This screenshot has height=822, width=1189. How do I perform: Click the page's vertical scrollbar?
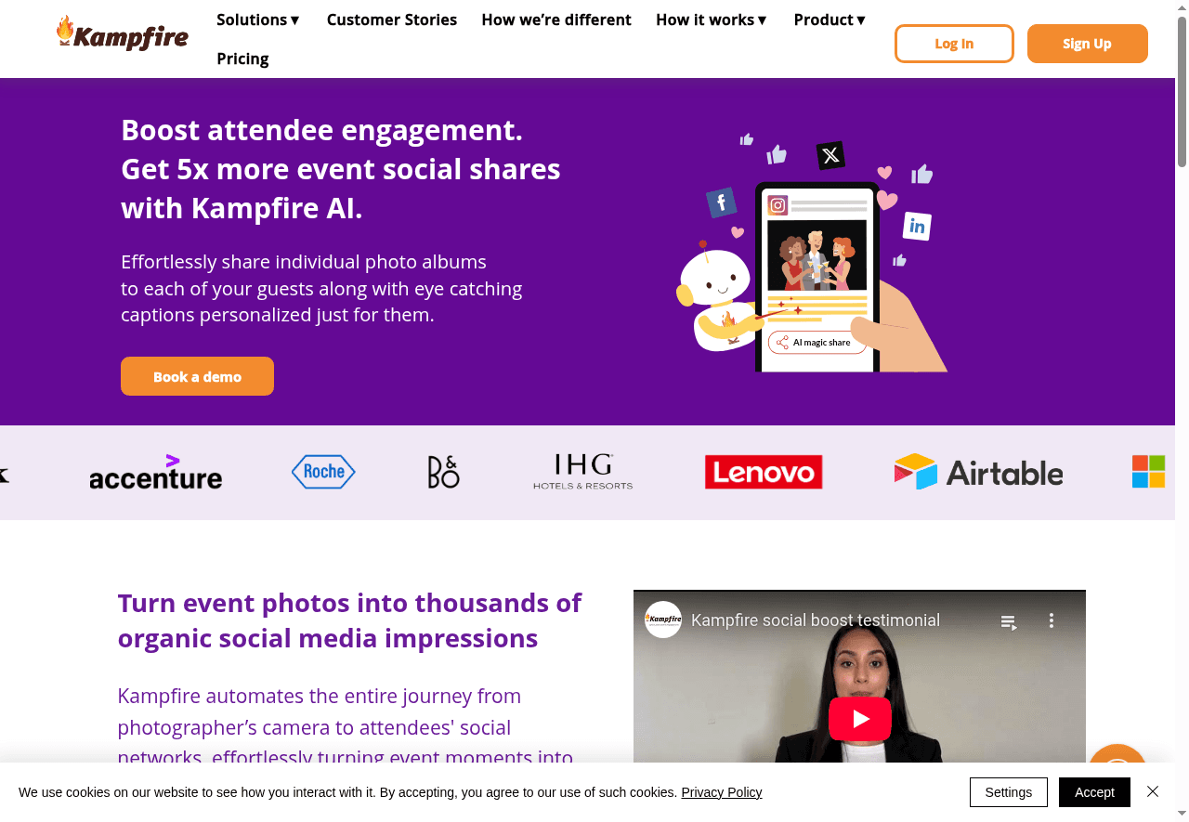click(1182, 93)
